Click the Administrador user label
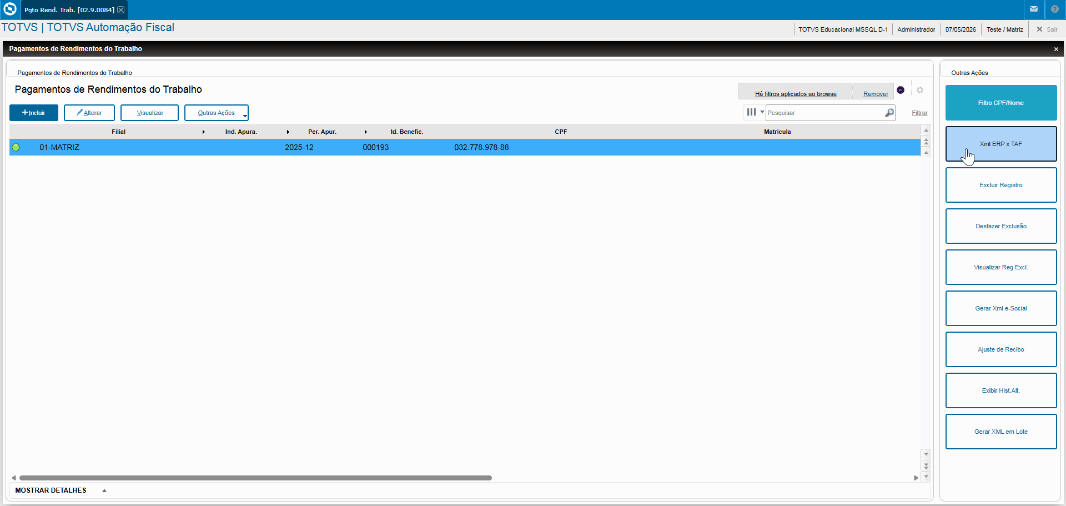 [x=916, y=29]
